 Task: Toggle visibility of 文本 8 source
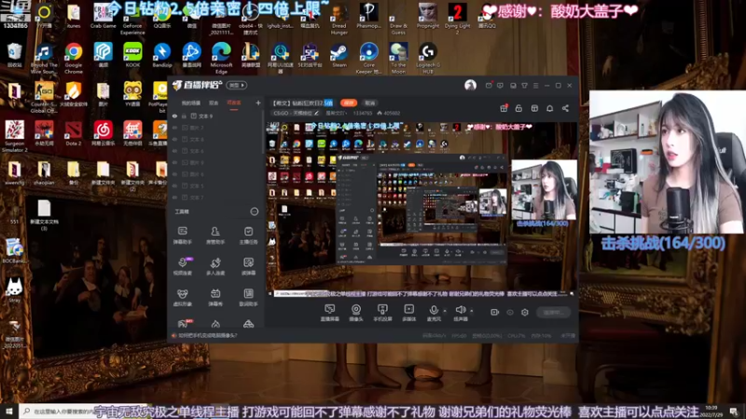[174, 139]
